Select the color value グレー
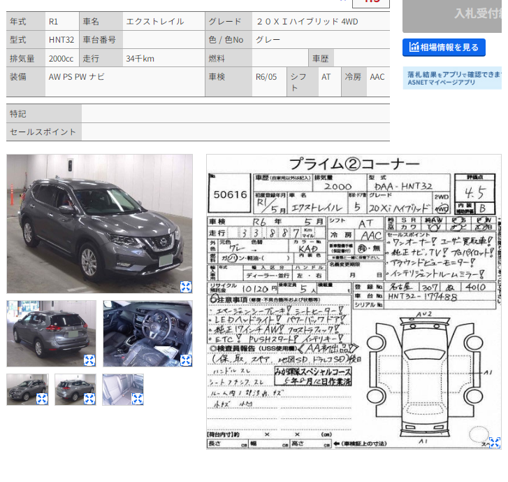508x482 pixels. (268, 40)
